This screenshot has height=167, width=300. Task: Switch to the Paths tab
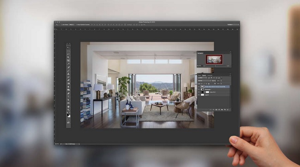point(199,75)
